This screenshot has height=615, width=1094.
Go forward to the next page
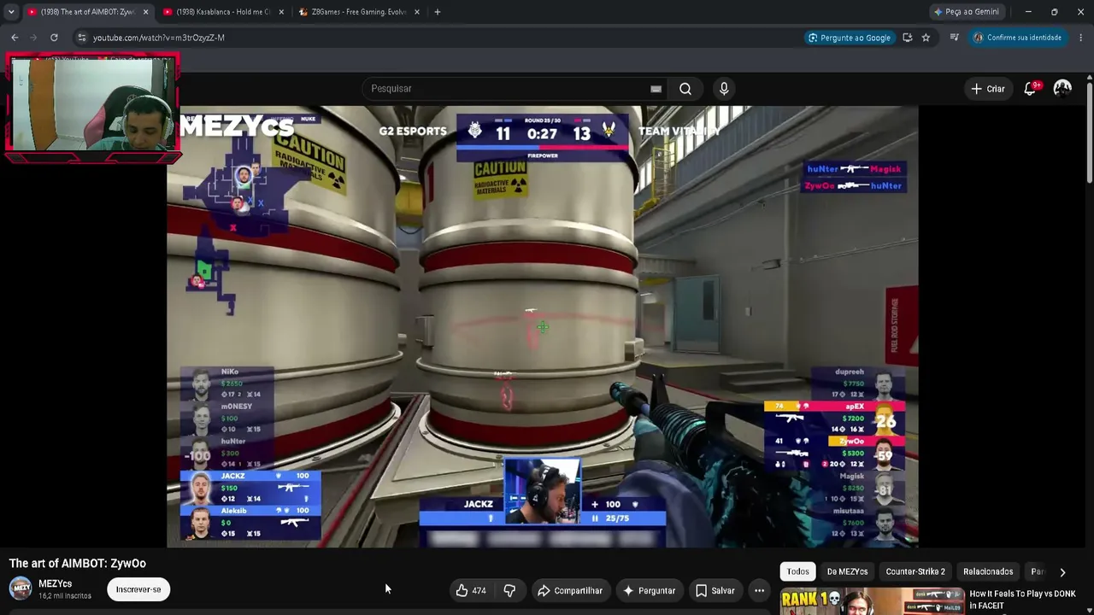point(34,38)
